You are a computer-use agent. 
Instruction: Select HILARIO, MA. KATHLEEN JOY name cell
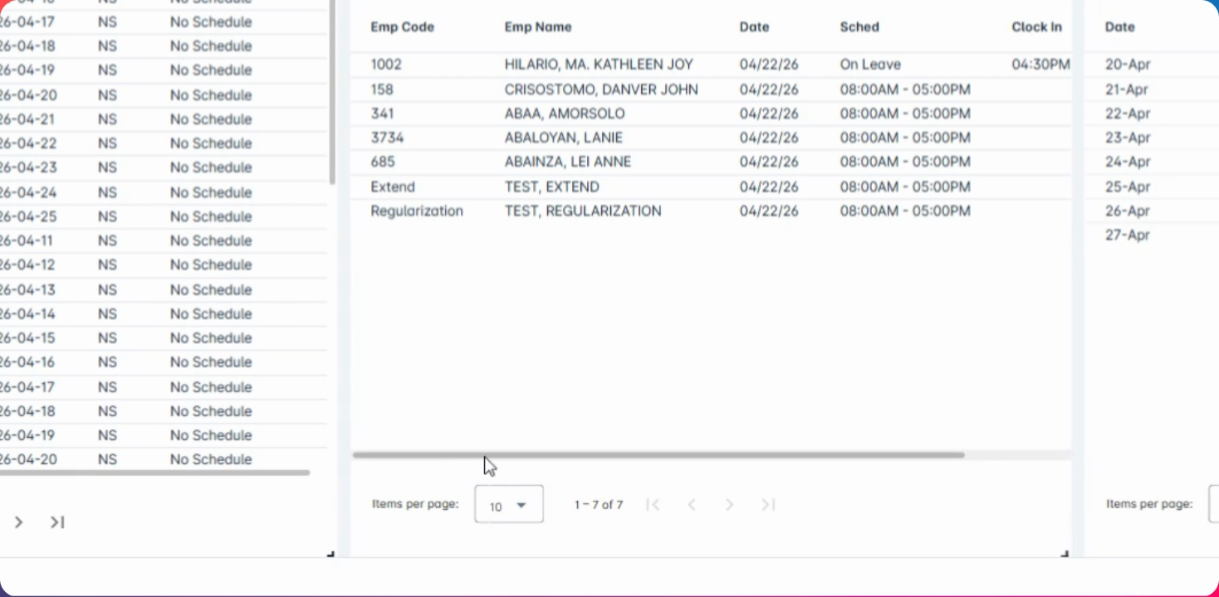point(599,65)
